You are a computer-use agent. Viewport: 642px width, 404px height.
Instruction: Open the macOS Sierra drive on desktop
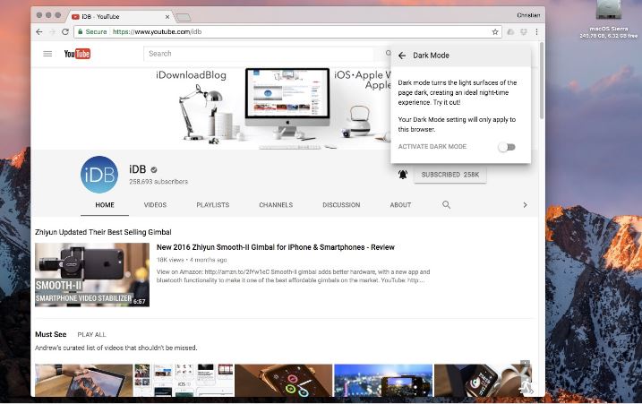608,13
